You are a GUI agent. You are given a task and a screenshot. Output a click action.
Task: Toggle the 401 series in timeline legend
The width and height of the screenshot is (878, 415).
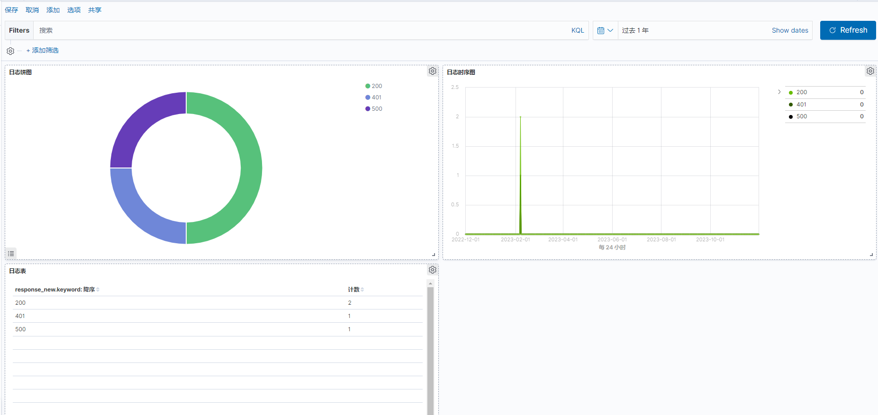pos(825,105)
